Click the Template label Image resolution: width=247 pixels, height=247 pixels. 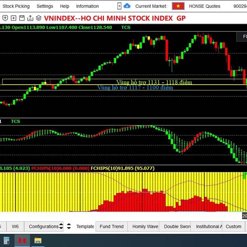click(x=85, y=226)
